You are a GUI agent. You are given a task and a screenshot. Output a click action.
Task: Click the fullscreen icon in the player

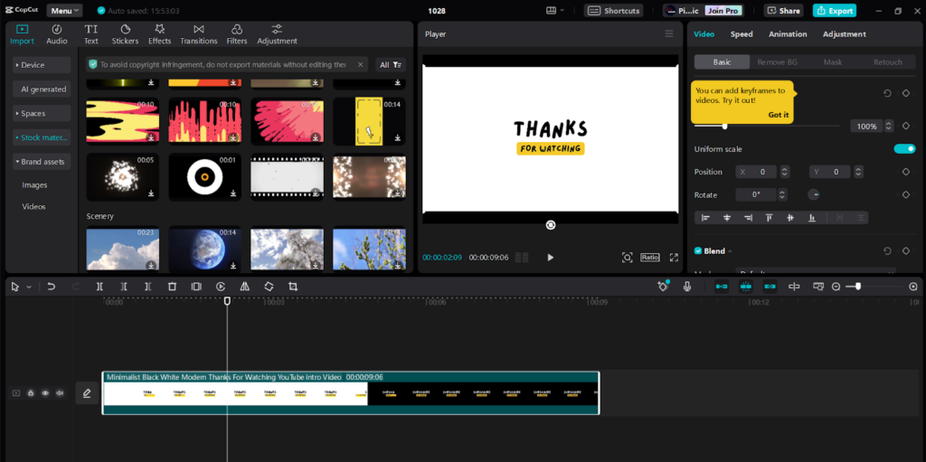pyautogui.click(x=674, y=258)
